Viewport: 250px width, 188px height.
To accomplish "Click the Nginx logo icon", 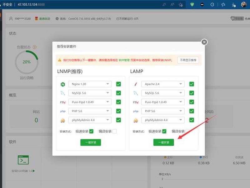I will pos(63,84).
